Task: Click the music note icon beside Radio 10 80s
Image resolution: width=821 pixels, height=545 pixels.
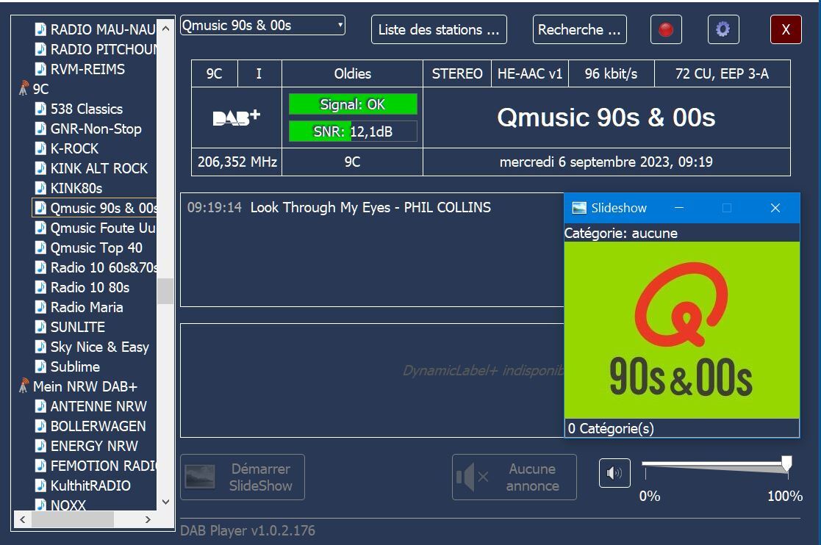Action: coord(40,287)
